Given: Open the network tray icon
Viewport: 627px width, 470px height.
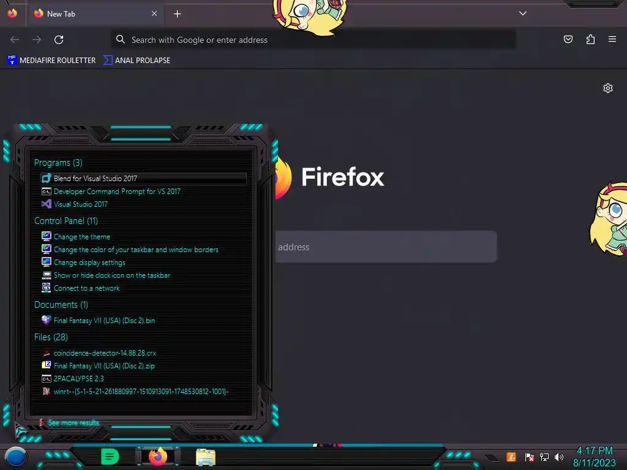Looking at the screenshot, I should click(544, 457).
